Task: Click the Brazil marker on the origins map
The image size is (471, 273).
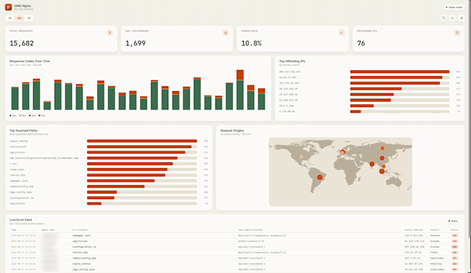Action: point(320,177)
